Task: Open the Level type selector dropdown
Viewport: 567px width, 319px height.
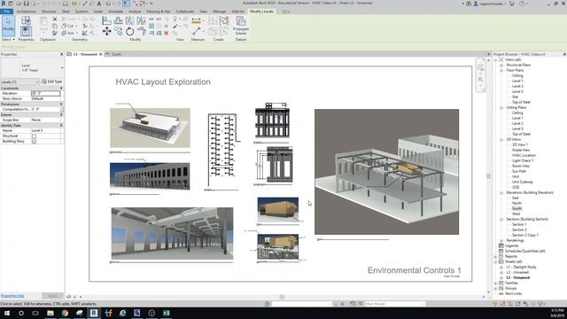Action: [62, 68]
